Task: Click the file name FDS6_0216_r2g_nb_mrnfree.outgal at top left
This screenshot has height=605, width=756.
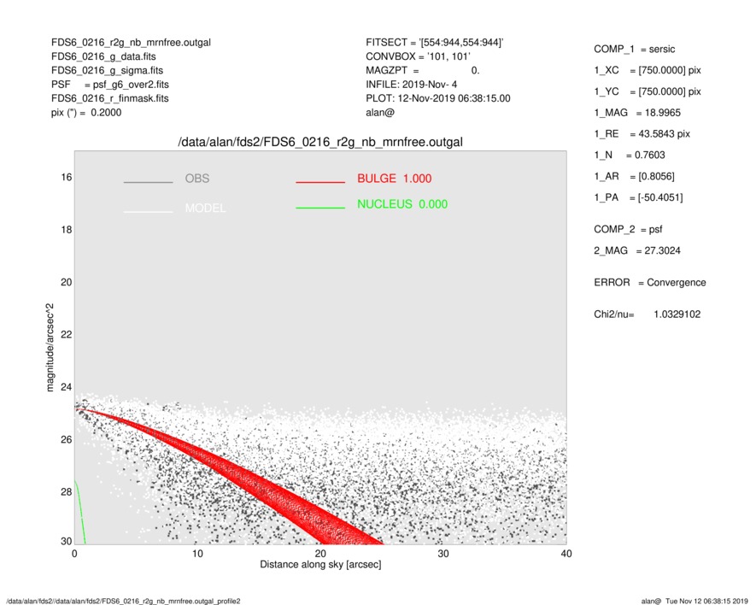Action: [132, 43]
